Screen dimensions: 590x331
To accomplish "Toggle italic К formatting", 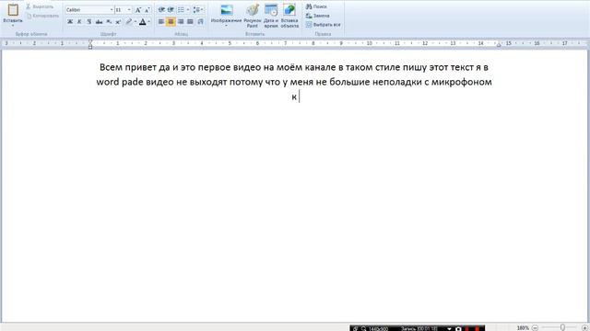I will click(79, 22).
